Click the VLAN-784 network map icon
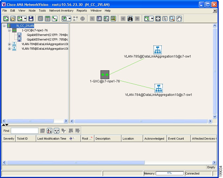This screenshot has width=223, height=178. [x=159, y=88]
